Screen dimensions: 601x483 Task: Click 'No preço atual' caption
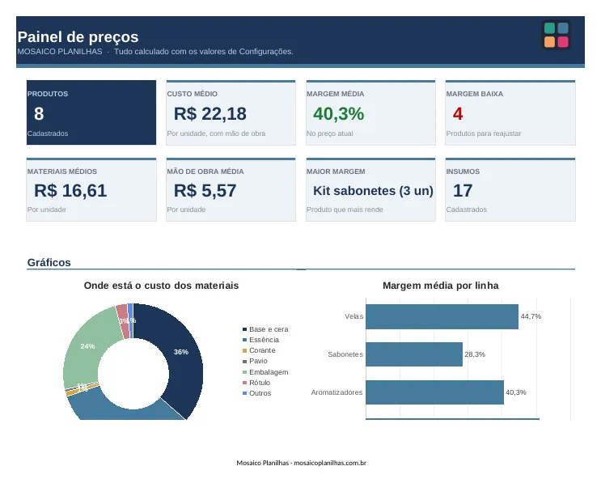pyautogui.click(x=330, y=133)
